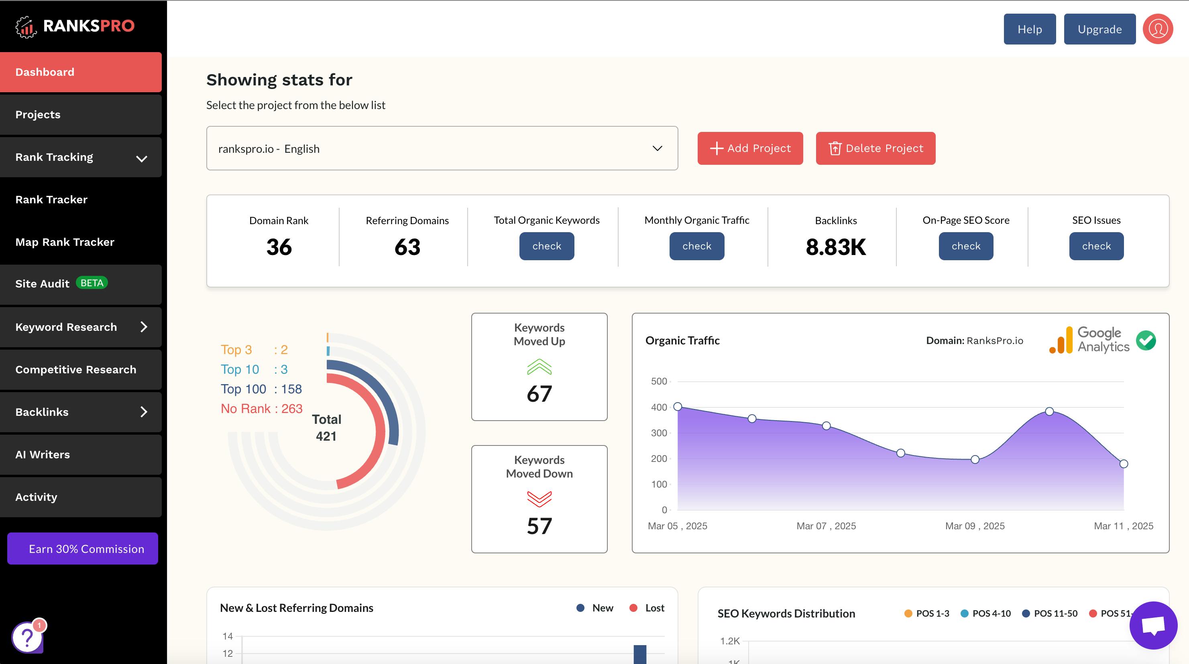Viewport: 1189px width, 664px height.
Task: Check Total Organic Keywords
Action: pyautogui.click(x=546, y=246)
